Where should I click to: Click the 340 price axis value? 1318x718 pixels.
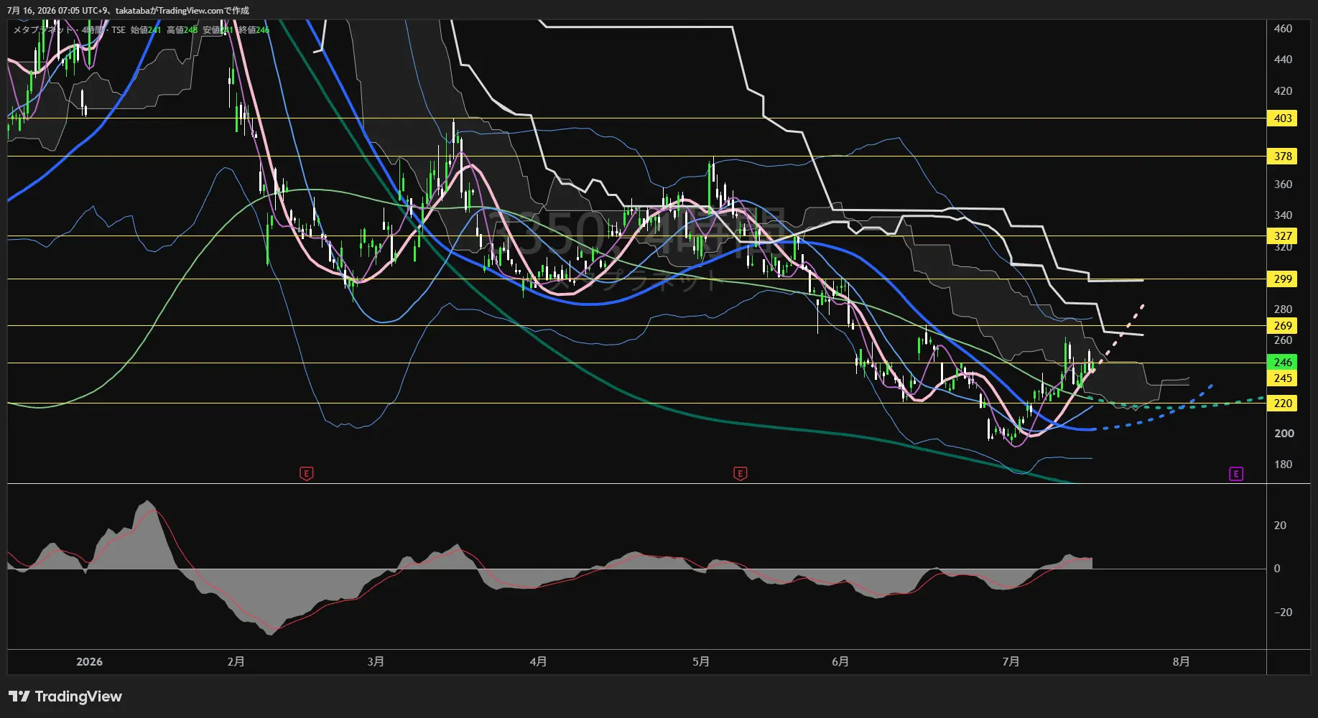coord(1283,215)
